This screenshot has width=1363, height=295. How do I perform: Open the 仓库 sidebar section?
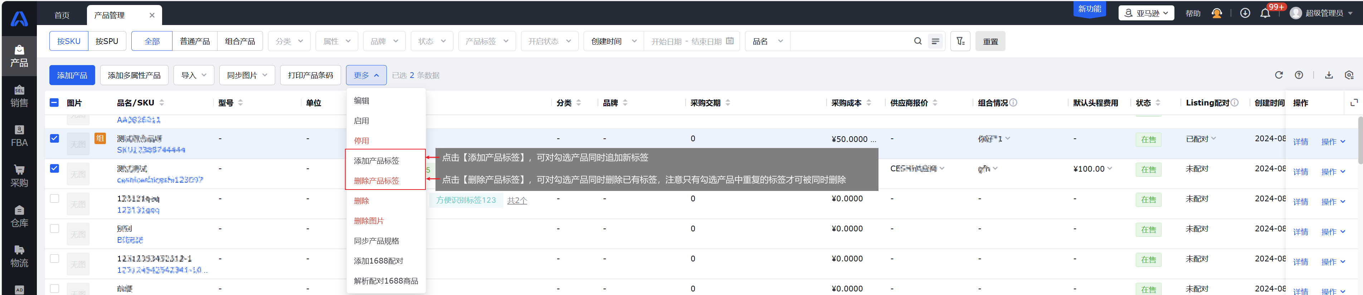point(19,216)
